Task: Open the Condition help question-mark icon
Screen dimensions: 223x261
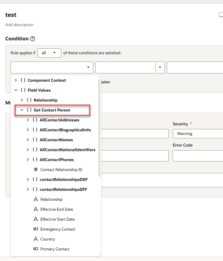Action: [32, 39]
